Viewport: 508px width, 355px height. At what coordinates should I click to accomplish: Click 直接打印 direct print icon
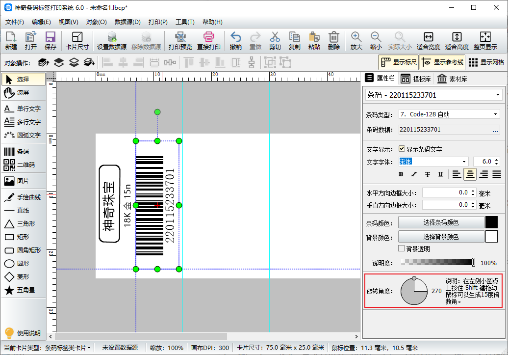coord(209,41)
